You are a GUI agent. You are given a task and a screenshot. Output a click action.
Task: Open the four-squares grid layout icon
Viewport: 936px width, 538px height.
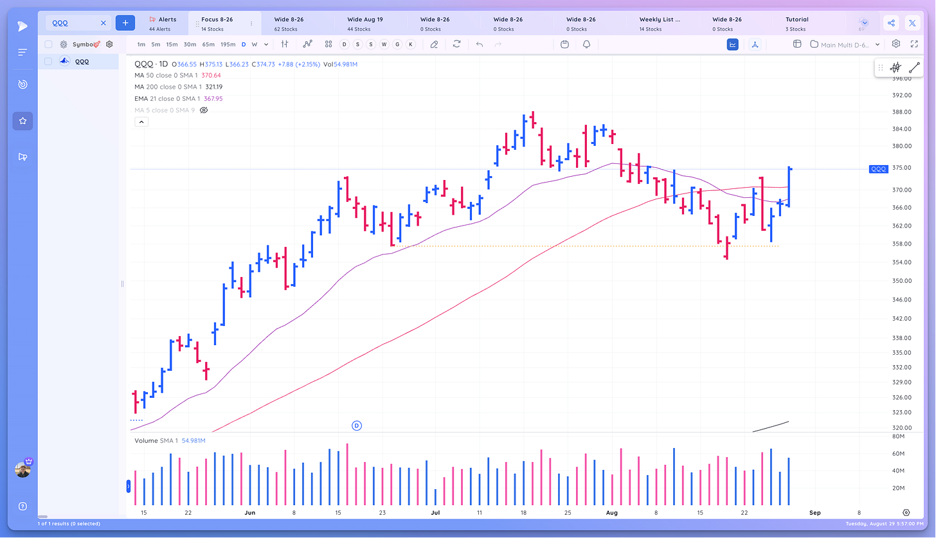click(x=328, y=44)
